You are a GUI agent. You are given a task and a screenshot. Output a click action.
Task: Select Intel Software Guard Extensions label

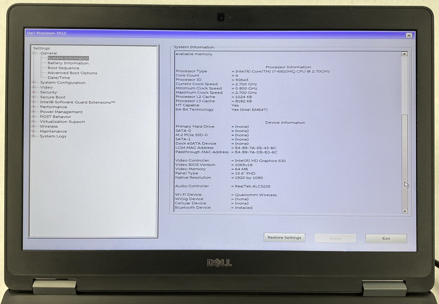[77, 102]
